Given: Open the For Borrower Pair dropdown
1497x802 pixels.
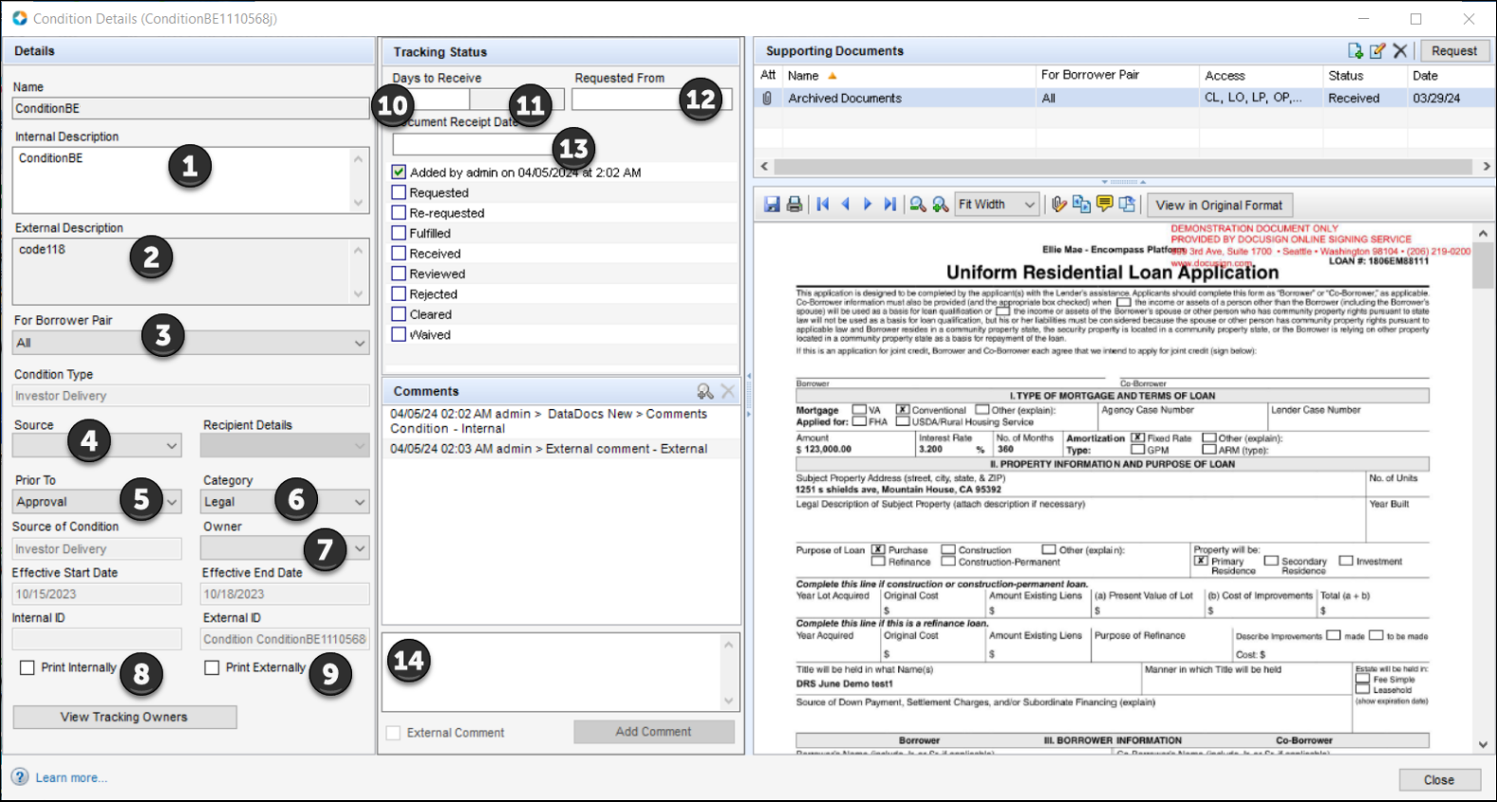Looking at the screenshot, I should click(x=190, y=343).
